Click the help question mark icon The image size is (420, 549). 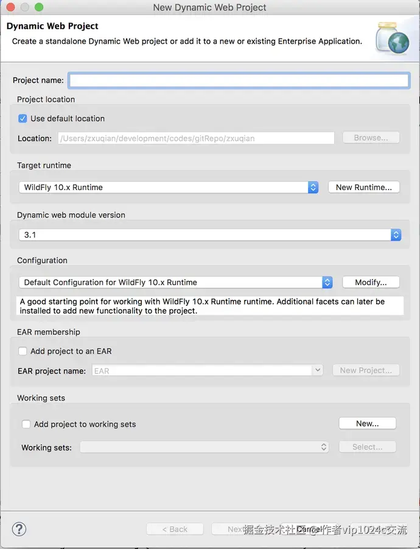click(x=19, y=529)
